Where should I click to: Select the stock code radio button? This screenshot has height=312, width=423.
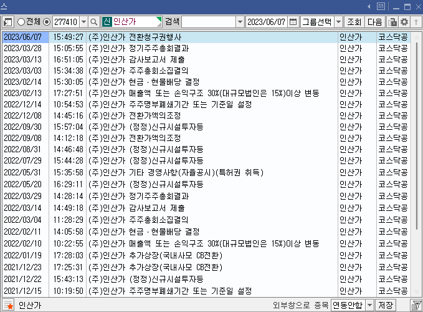point(47,22)
